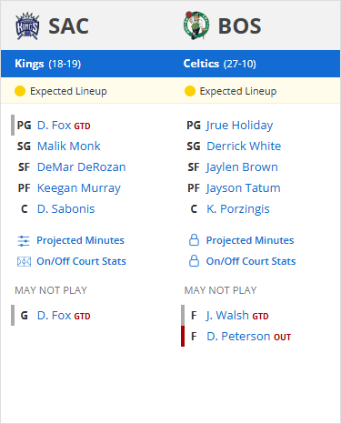Open the Kings Projected Minutes link

click(x=80, y=240)
